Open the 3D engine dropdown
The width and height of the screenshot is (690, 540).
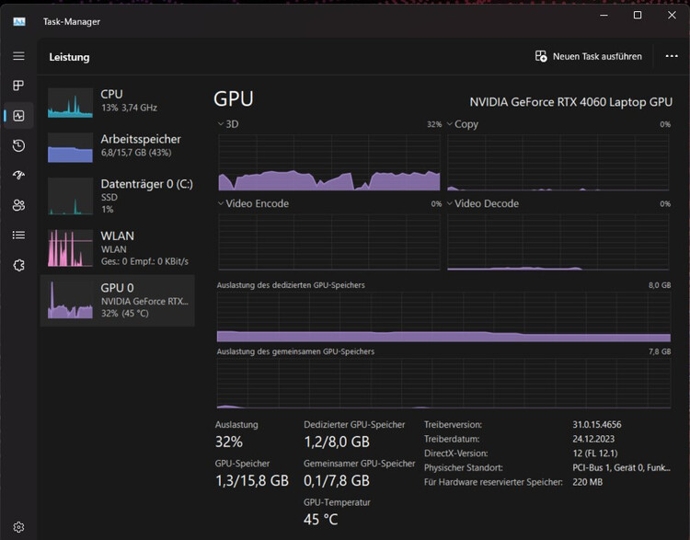click(x=228, y=124)
